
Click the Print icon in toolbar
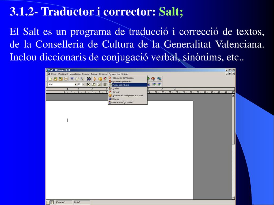coord(66,79)
